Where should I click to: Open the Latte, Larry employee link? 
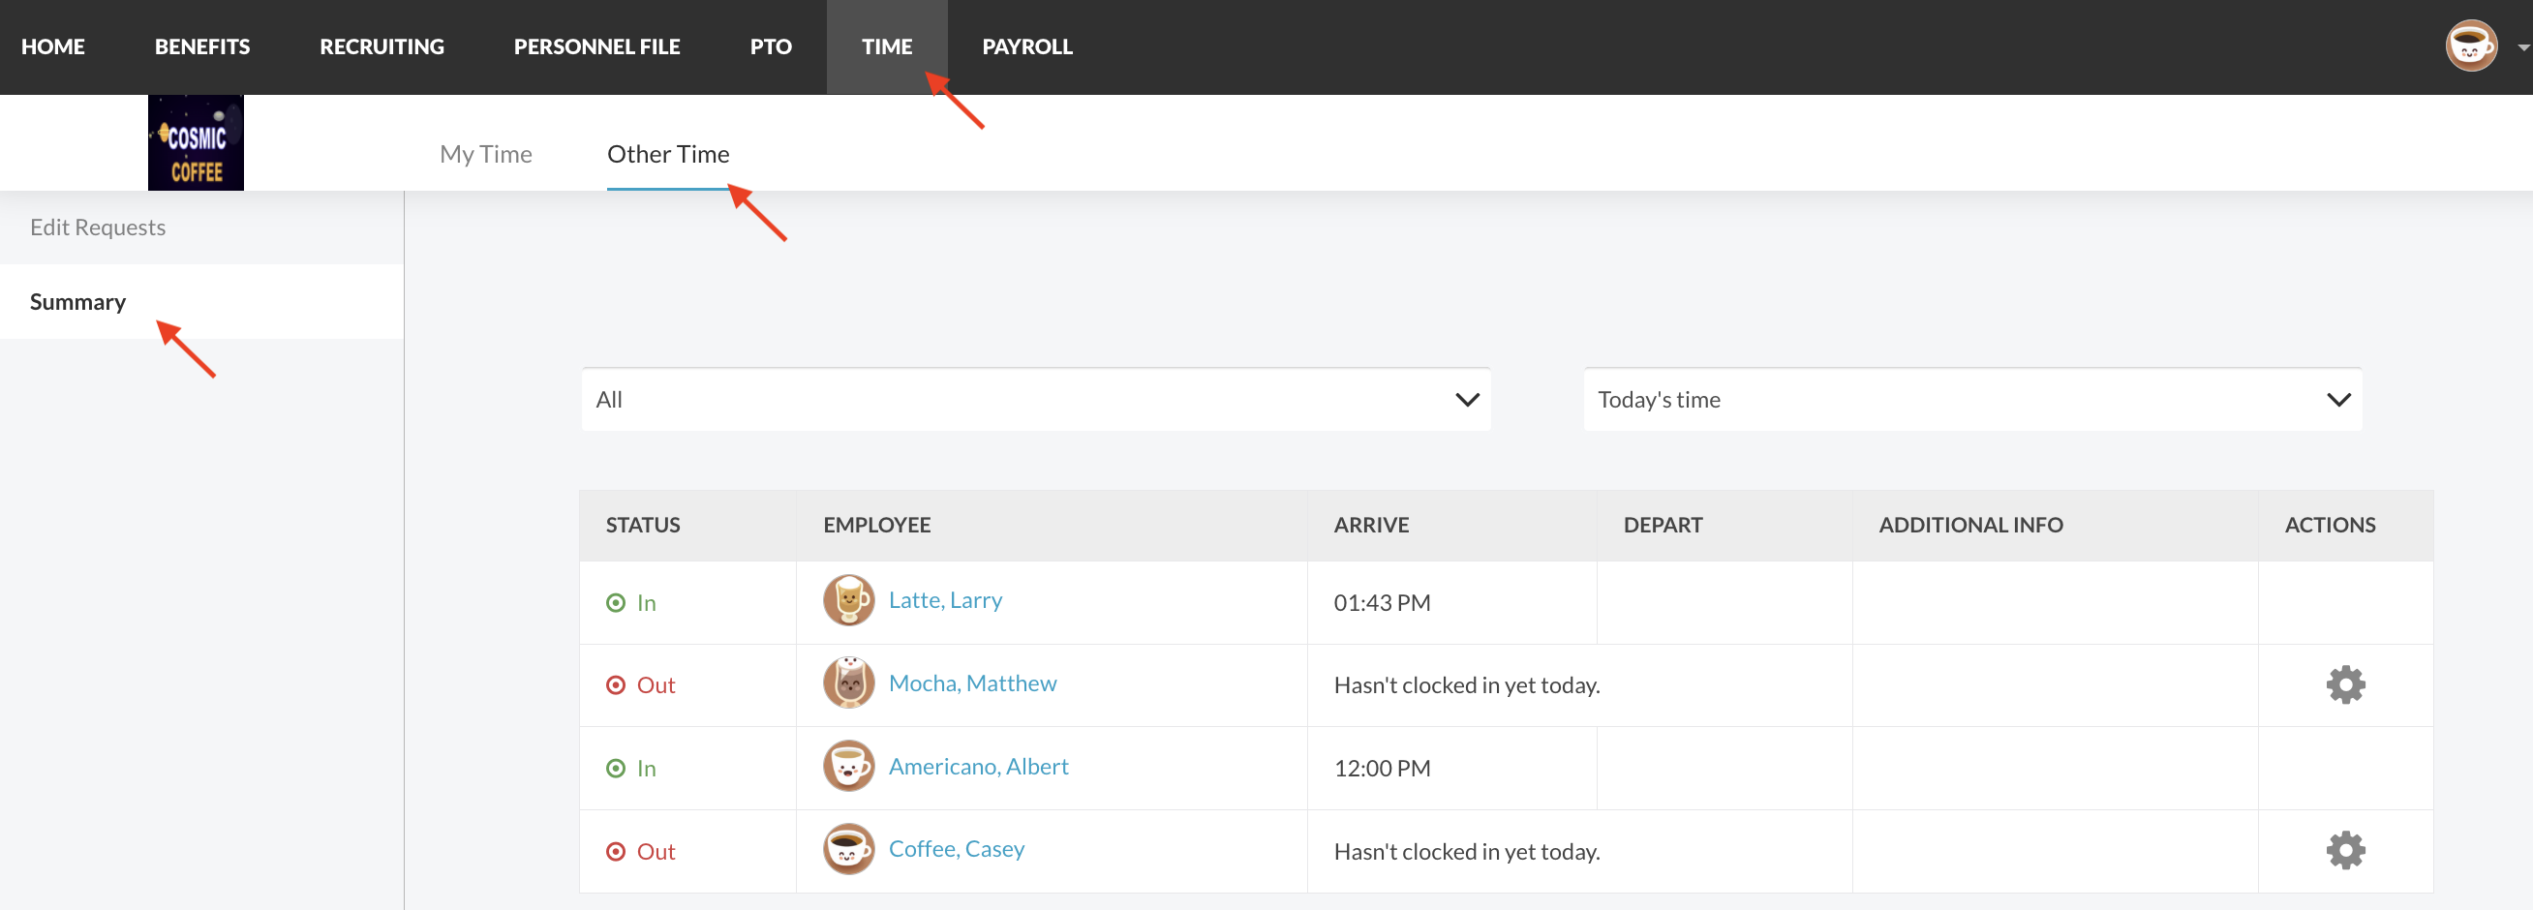[x=945, y=600]
